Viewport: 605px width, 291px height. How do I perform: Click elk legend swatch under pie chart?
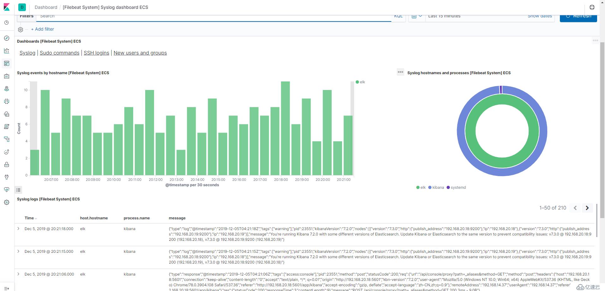pos(418,187)
